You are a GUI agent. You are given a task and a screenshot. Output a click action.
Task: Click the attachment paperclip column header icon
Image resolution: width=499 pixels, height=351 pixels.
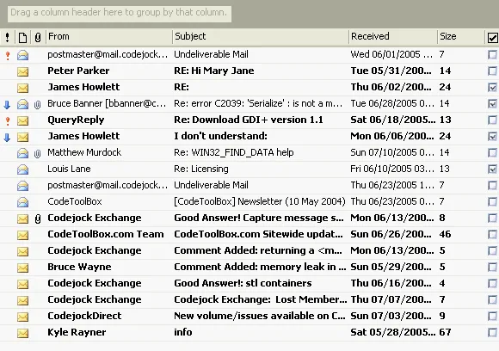pos(38,38)
